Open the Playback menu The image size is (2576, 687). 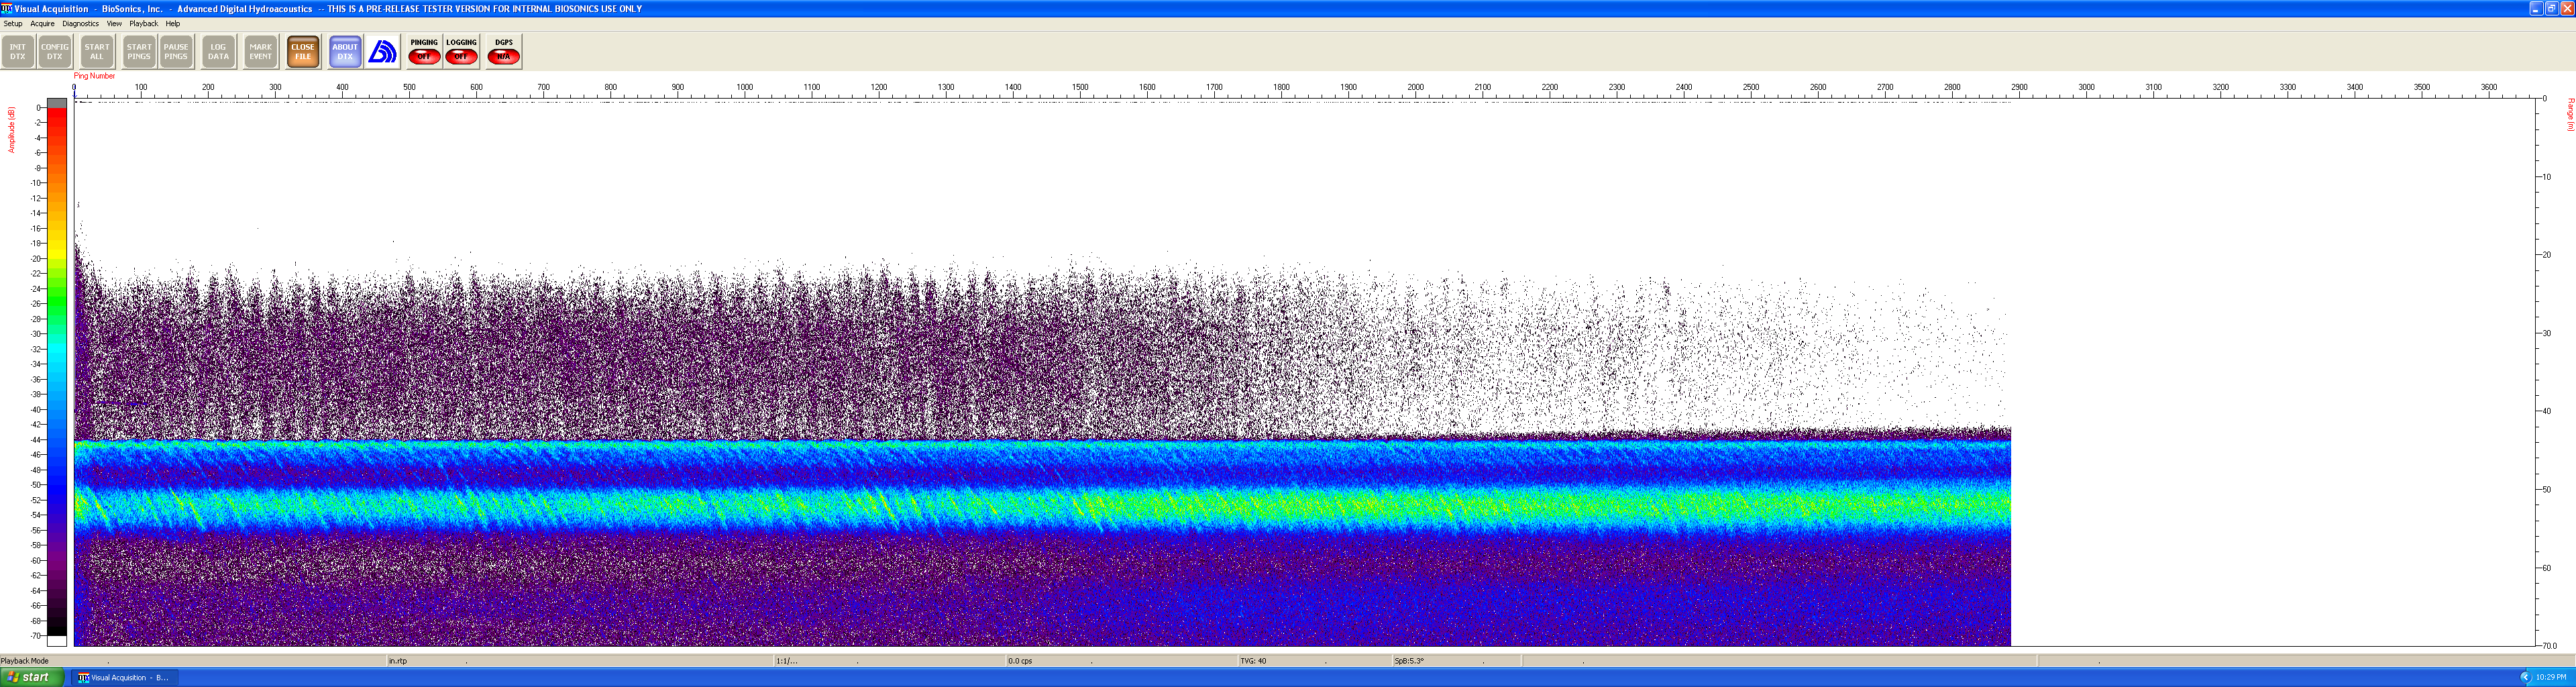[x=143, y=24]
